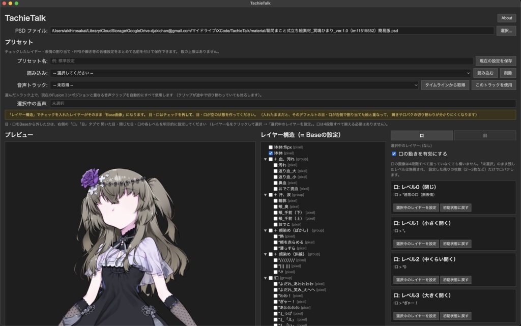Select the *あわわわわ layer name
Image resolution: width=521 pixels, height=326 pixels.
(x=289, y=307)
